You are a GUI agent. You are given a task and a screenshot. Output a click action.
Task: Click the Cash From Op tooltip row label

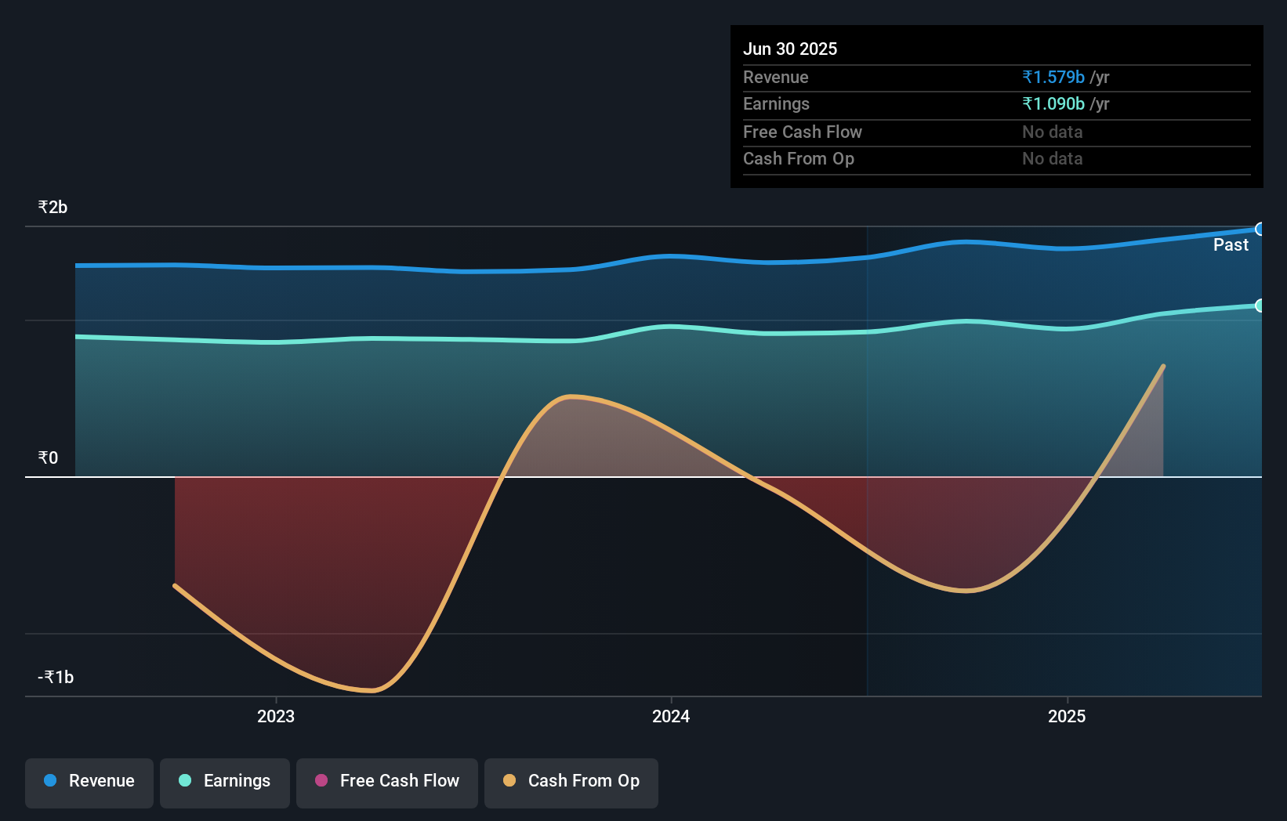coord(799,159)
